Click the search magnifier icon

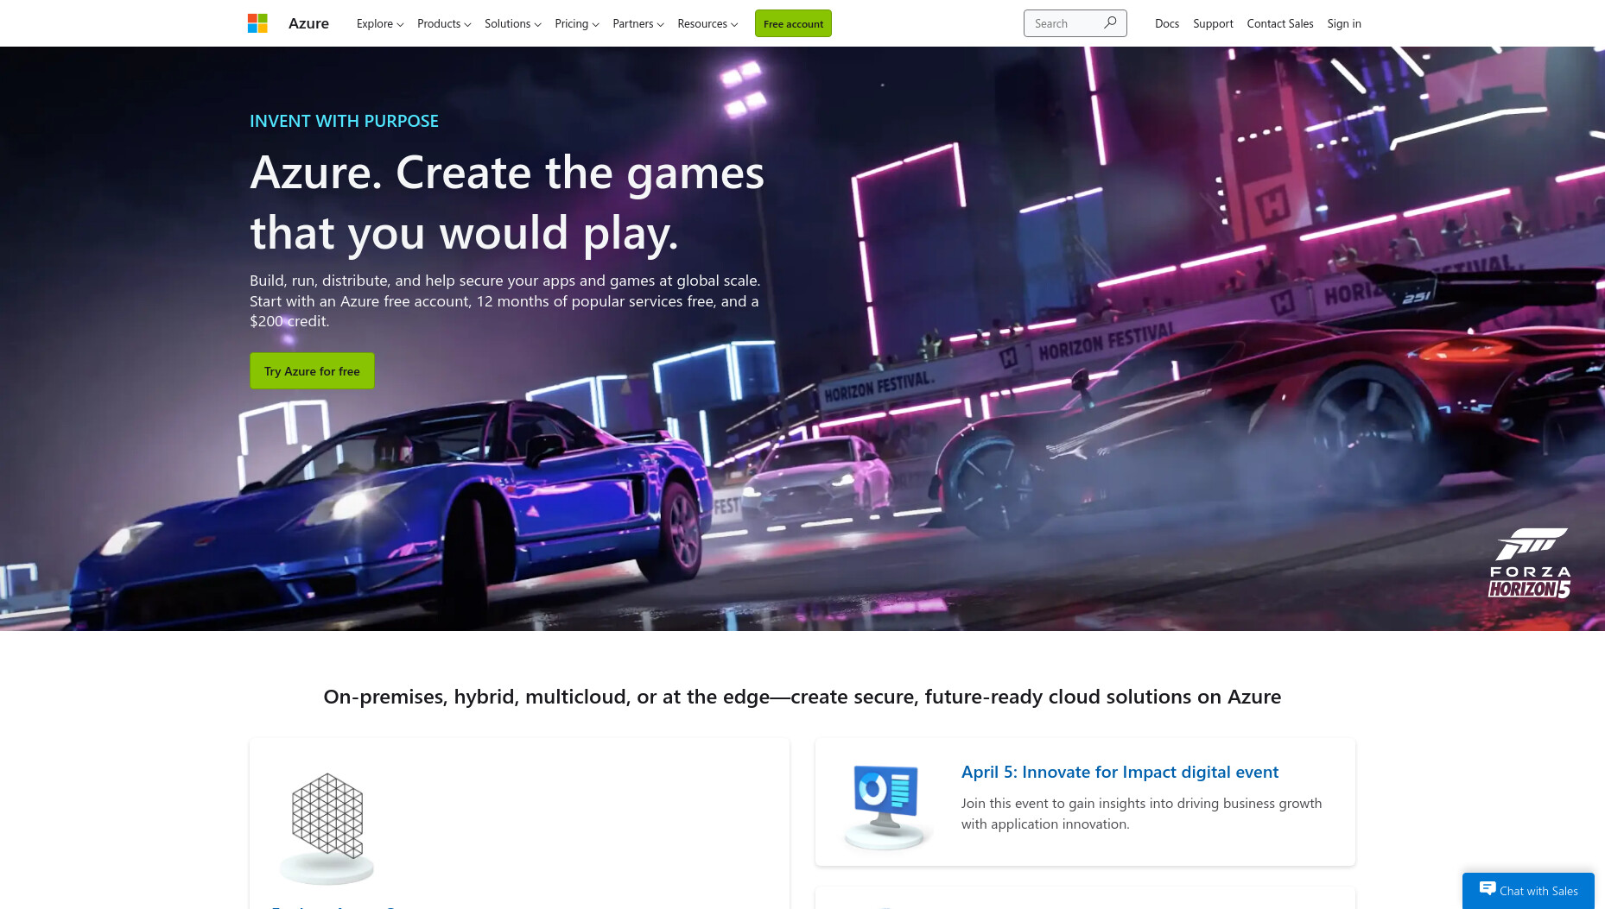coord(1111,22)
